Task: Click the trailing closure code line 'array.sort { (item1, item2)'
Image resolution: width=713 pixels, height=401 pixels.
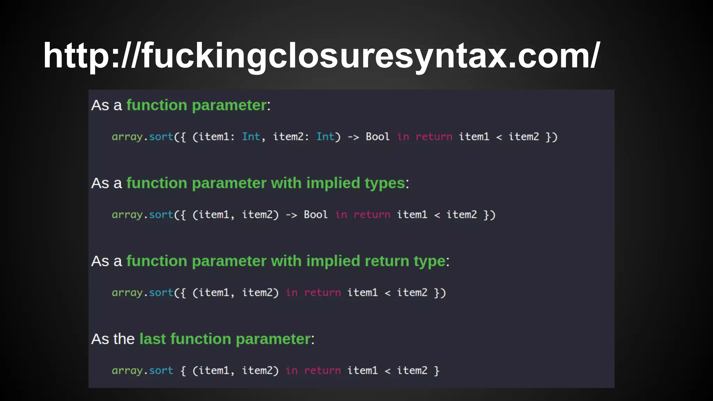Action: pyautogui.click(x=275, y=371)
